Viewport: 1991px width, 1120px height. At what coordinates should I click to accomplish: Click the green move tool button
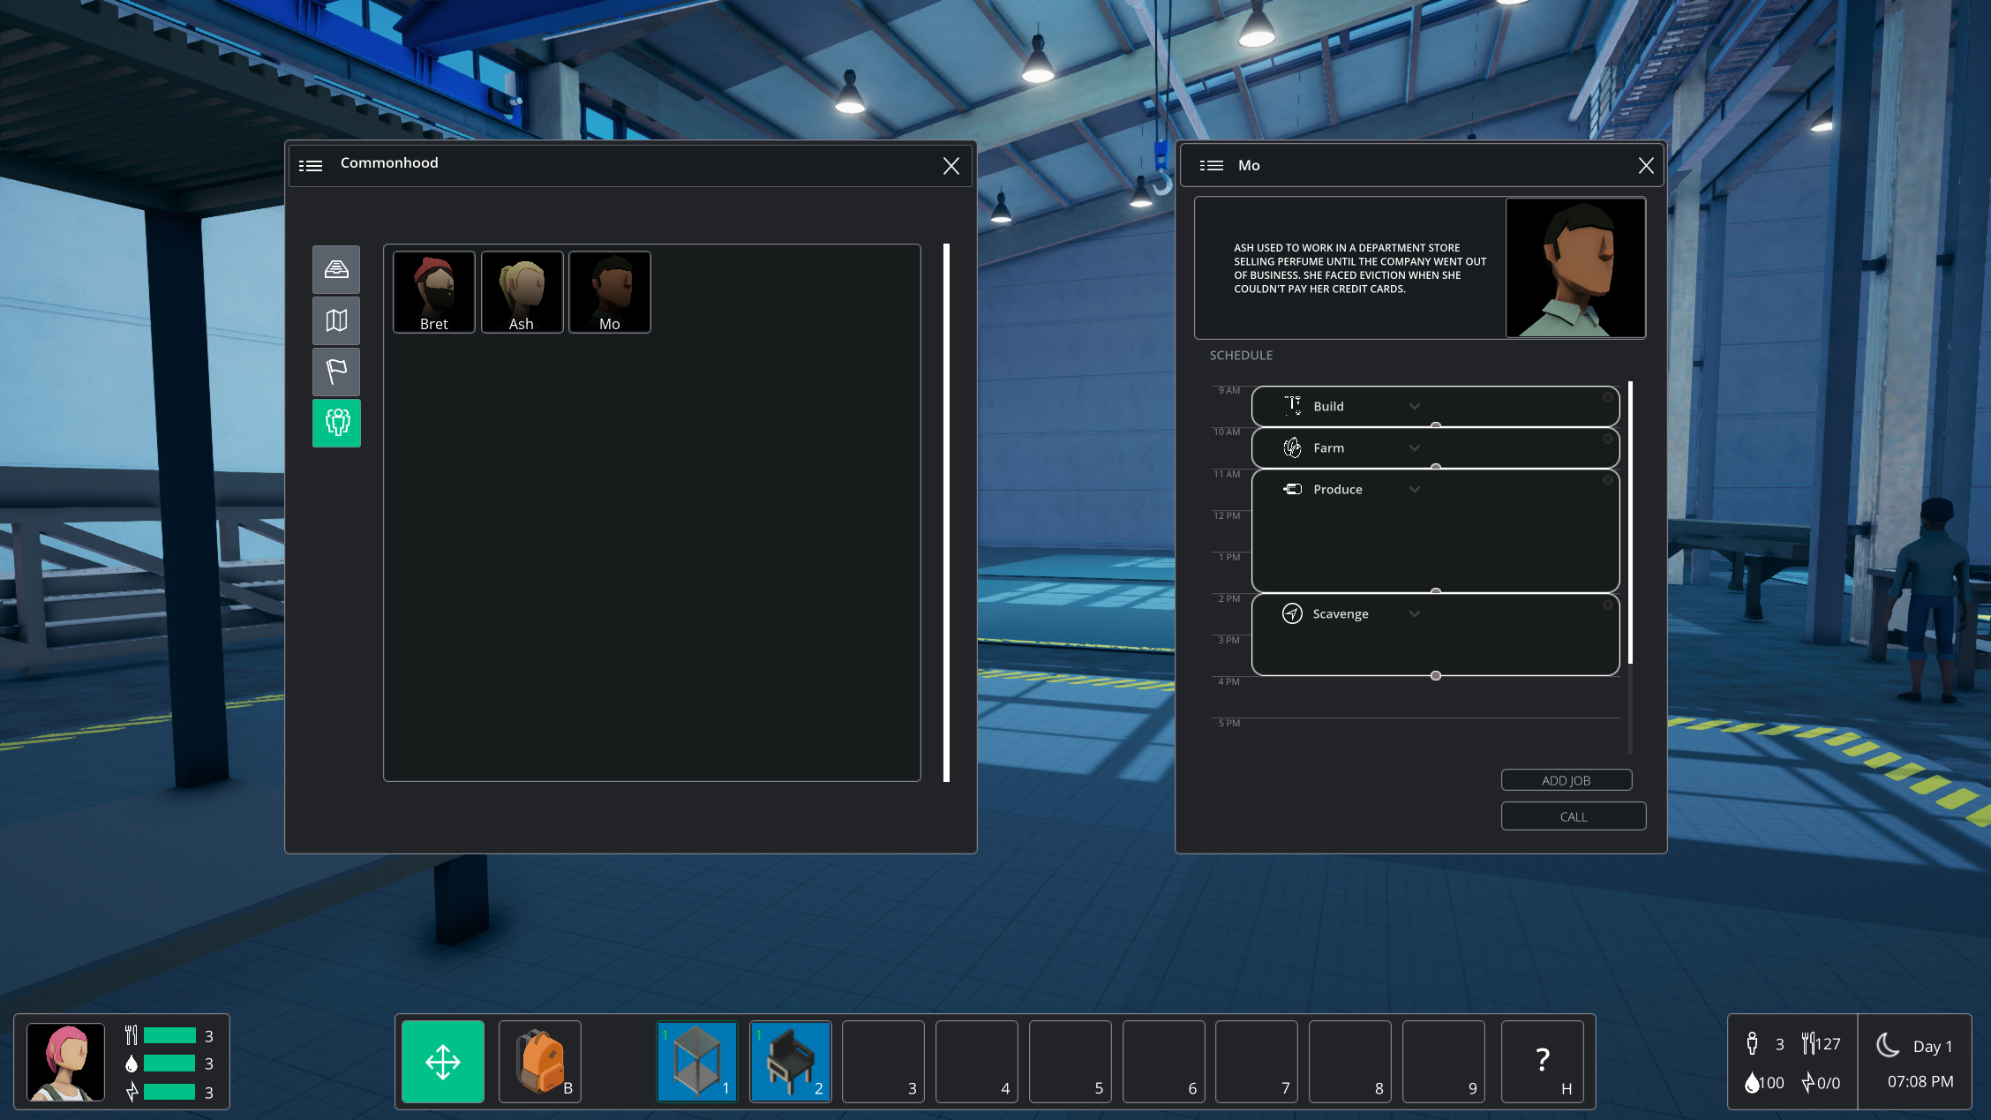click(443, 1062)
